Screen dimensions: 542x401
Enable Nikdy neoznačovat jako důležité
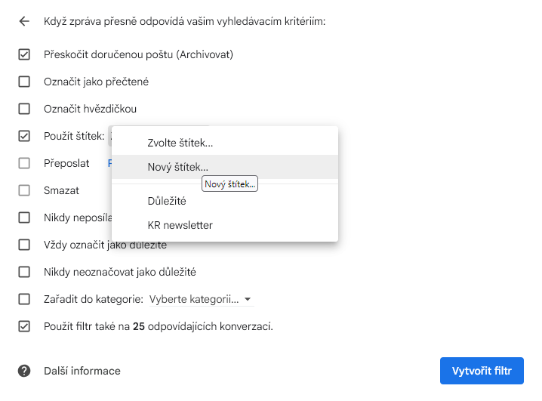point(24,272)
